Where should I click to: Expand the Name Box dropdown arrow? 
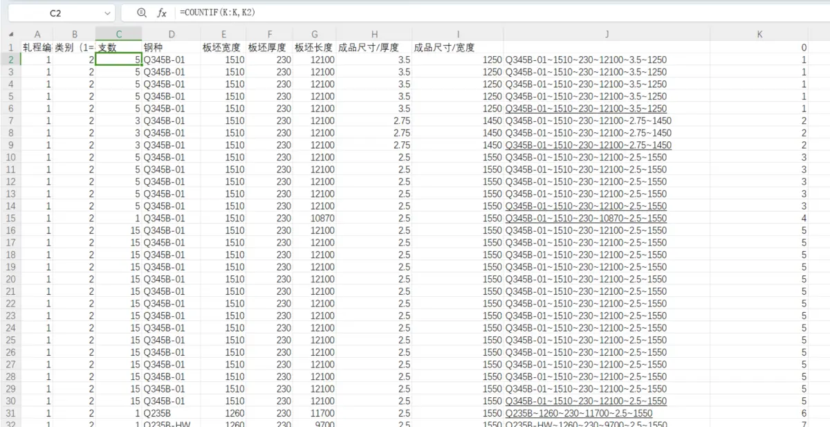coord(107,13)
